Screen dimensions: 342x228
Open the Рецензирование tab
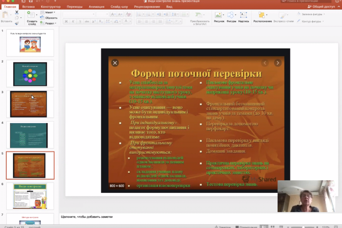click(x=147, y=7)
